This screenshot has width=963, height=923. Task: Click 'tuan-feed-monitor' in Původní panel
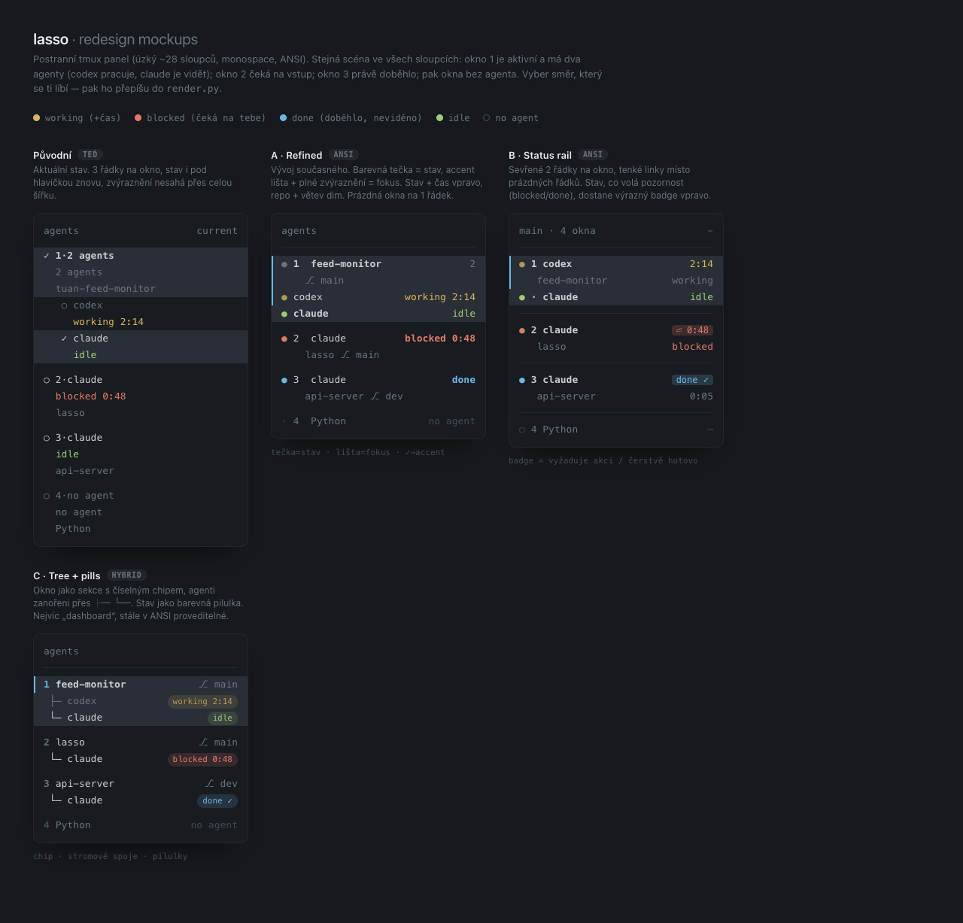click(105, 289)
